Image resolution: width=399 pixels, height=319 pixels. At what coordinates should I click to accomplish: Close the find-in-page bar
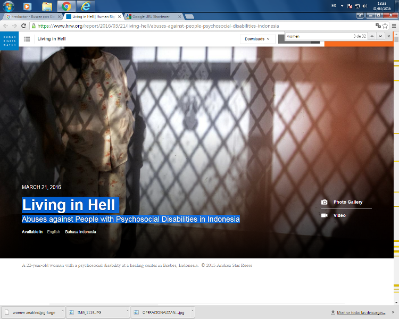389,36
